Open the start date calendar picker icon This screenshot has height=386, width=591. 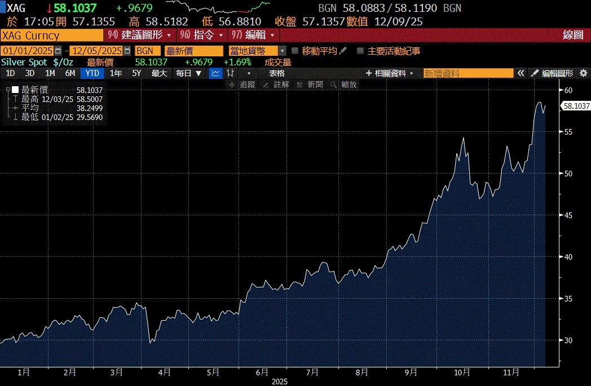click(58, 51)
